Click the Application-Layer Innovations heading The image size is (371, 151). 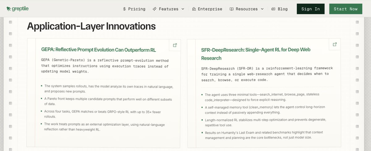point(91,26)
